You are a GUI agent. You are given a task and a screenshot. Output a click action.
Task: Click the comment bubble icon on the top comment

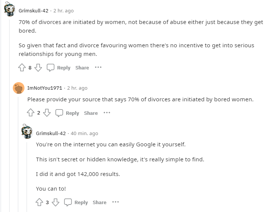tap(50, 68)
